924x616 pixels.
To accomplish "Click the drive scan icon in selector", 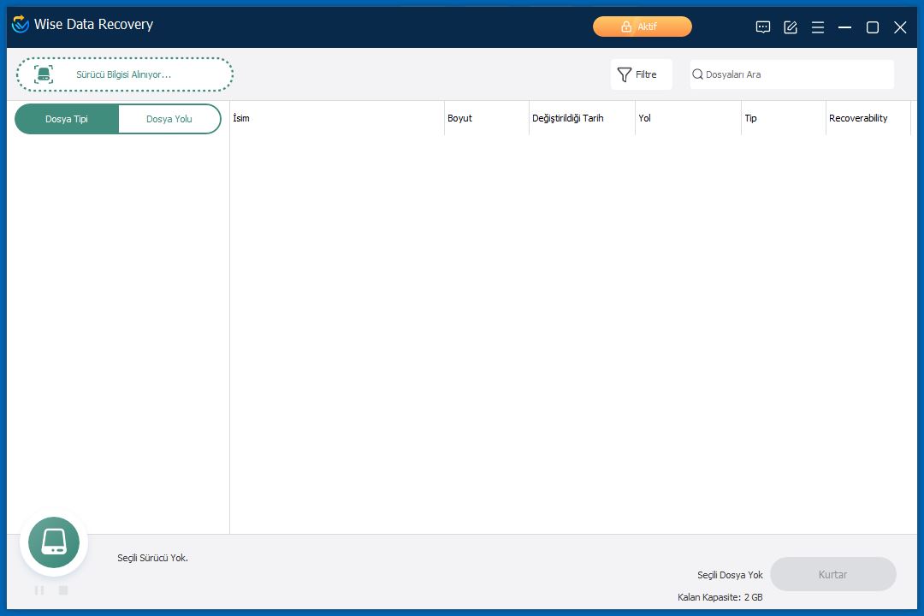I will tap(44, 74).
